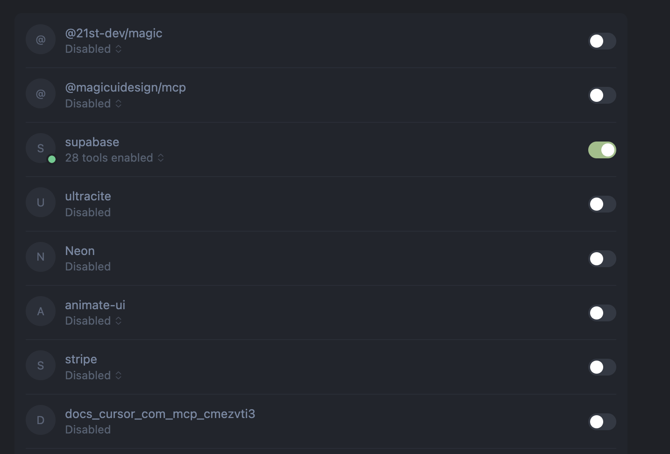Expand Disabled status under animate-ui

tap(93, 321)
